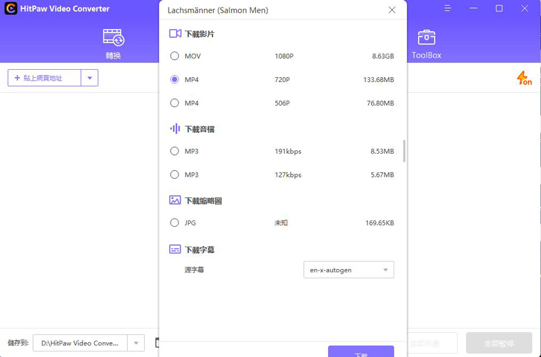This screenshot has width=541, height=357.
Task: Click the convert film reel icon
Action: (113, 37)
